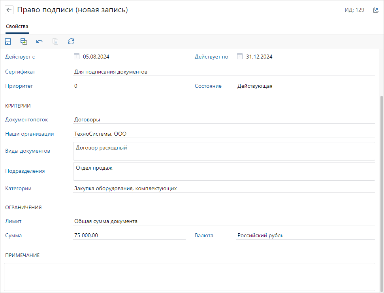Image resolution: width=384 pixels, height=293 pixels.
Task: Switch to the Свойства tab
Action: [x=17, y=26]
